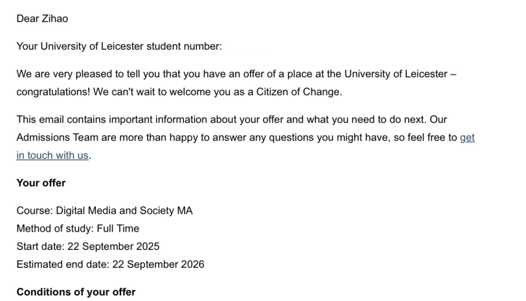This screenshot has height=301, width=526.
Task: Click the word "congratulations!"
Action: point(53,92)
